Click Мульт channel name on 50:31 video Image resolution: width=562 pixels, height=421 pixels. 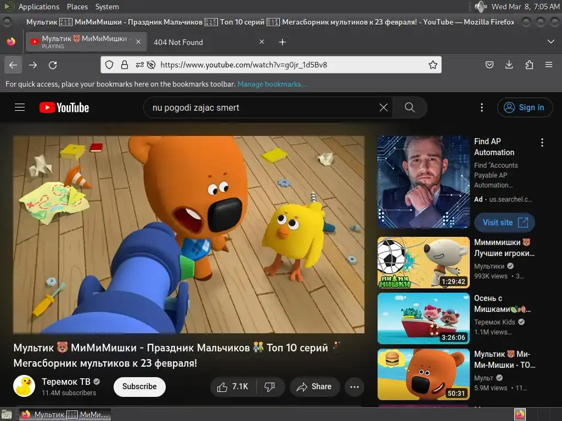point(484,378)
